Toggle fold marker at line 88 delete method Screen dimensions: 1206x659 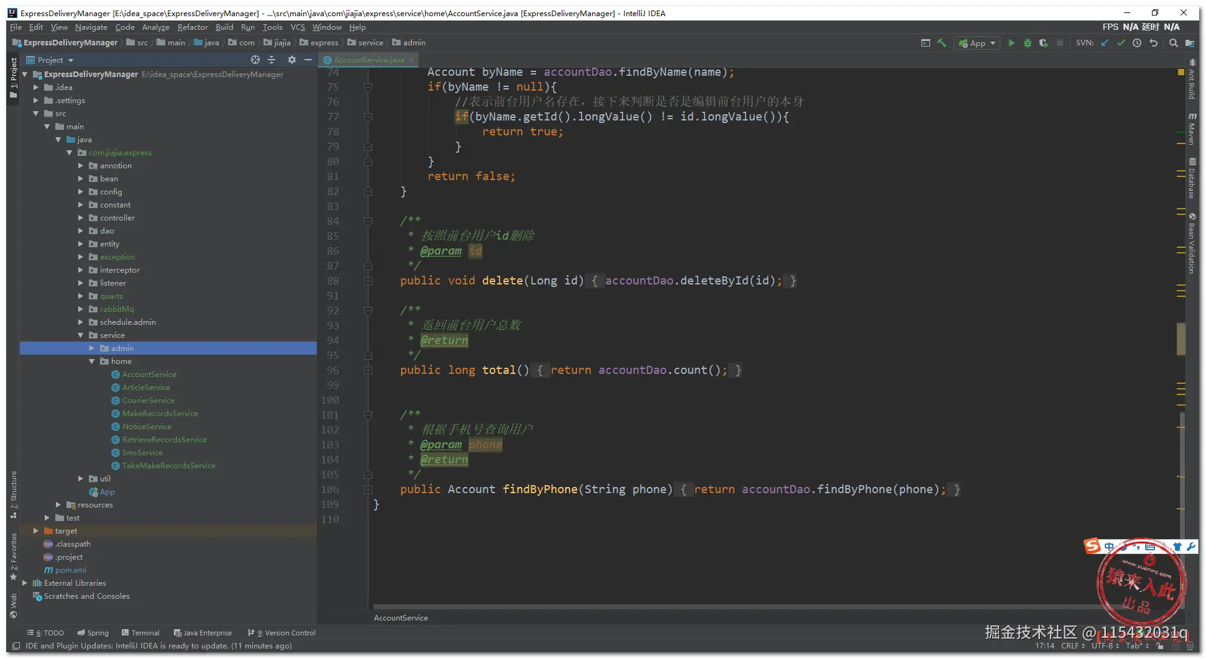[x=368, y=281]
